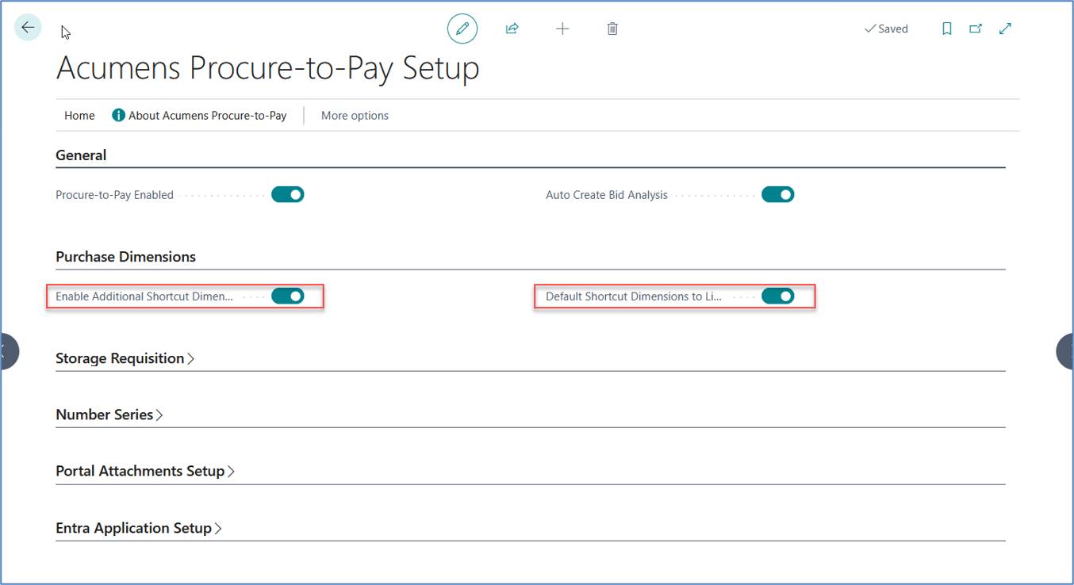
Task: Collapse the General section header
Action: (81, 155)
